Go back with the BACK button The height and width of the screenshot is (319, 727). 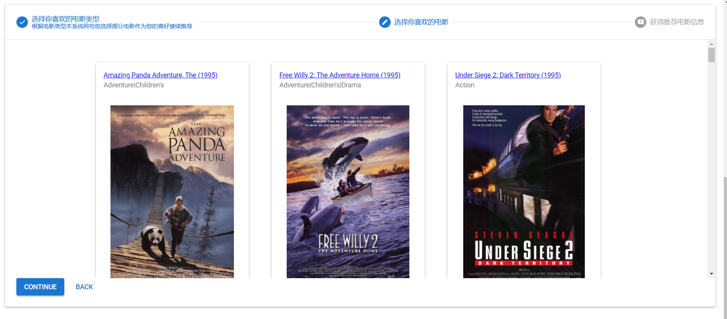click(x=84, y=287)
